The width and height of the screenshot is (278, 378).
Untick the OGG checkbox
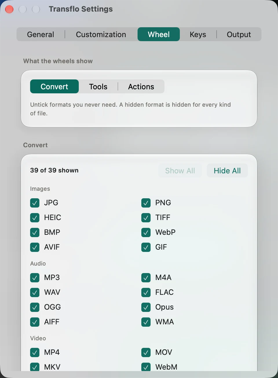click(x=35, y=307)
